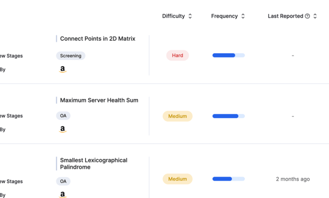Viewport: 329px width, 198px height.
Task: Click the 2 months ago reported text
Action: coord(293,179)
